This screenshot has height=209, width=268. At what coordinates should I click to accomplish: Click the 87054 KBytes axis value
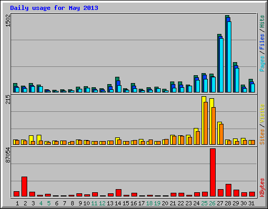pyautogui.click(x=8, y=155)
